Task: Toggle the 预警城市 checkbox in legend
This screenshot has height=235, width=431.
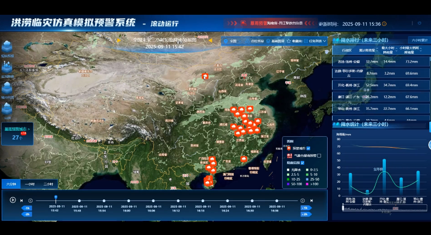Action: (308, 148)
